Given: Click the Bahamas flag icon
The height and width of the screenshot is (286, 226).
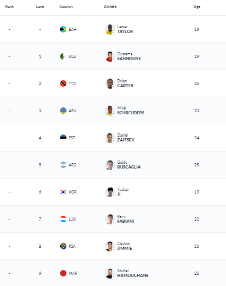Looking at the screenshot, I should [x=63, y=29].
